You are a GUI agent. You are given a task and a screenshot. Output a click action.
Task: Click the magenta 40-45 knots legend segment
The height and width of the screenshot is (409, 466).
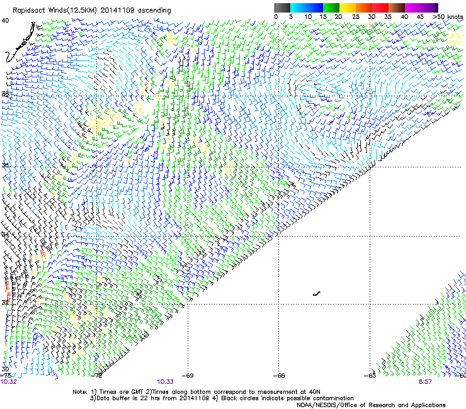pyautogui.click(x=413, y=8)
